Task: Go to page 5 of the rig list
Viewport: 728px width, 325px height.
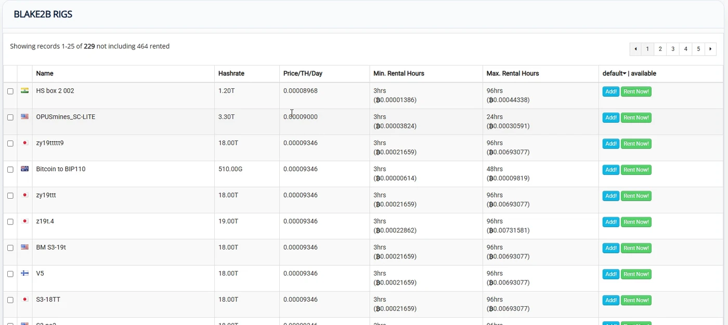Action: pos(698,49)
